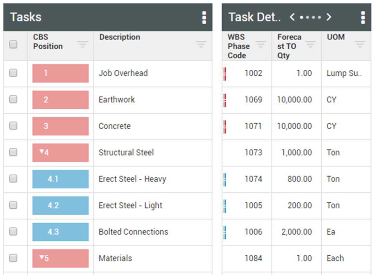This screenshot has width=374, height=275.
Task: Filter the UOM column
Action: 360,44
